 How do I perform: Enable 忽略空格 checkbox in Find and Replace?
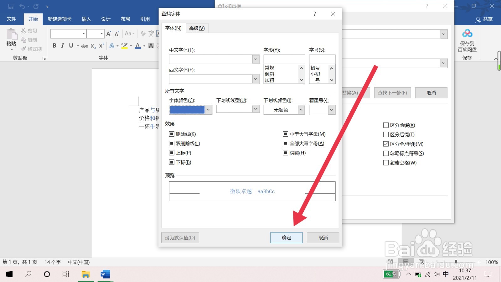click(386, 163)
